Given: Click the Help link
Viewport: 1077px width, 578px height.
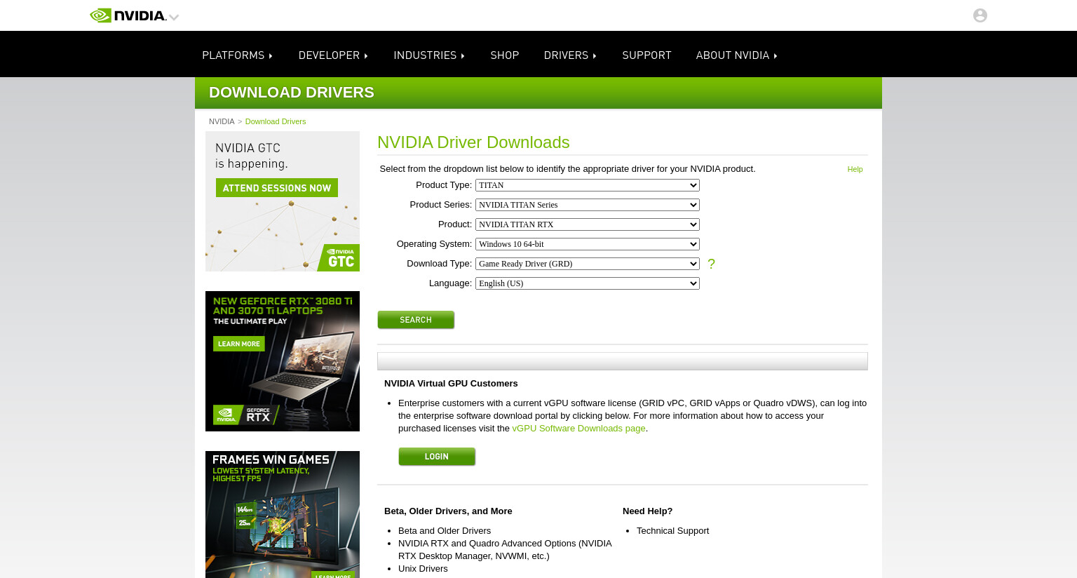Looking at the screenshot, I should 855,169.
